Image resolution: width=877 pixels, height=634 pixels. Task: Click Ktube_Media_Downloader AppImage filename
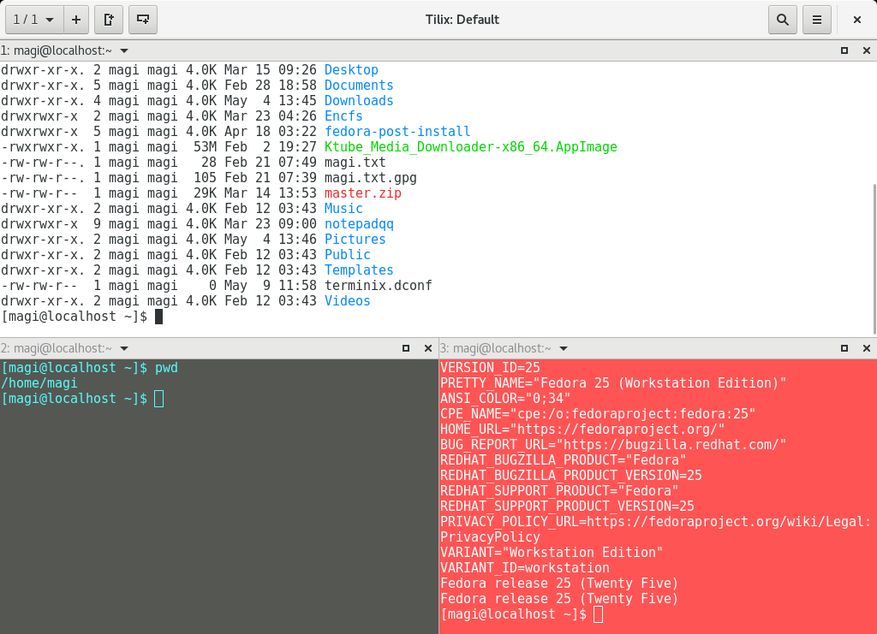click(x=471, y=147)
